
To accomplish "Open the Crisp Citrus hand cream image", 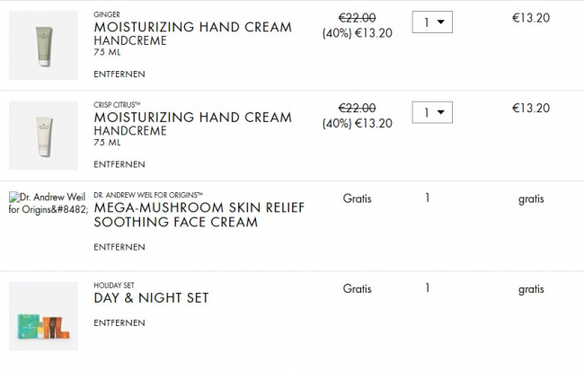I will coord(43,136).
